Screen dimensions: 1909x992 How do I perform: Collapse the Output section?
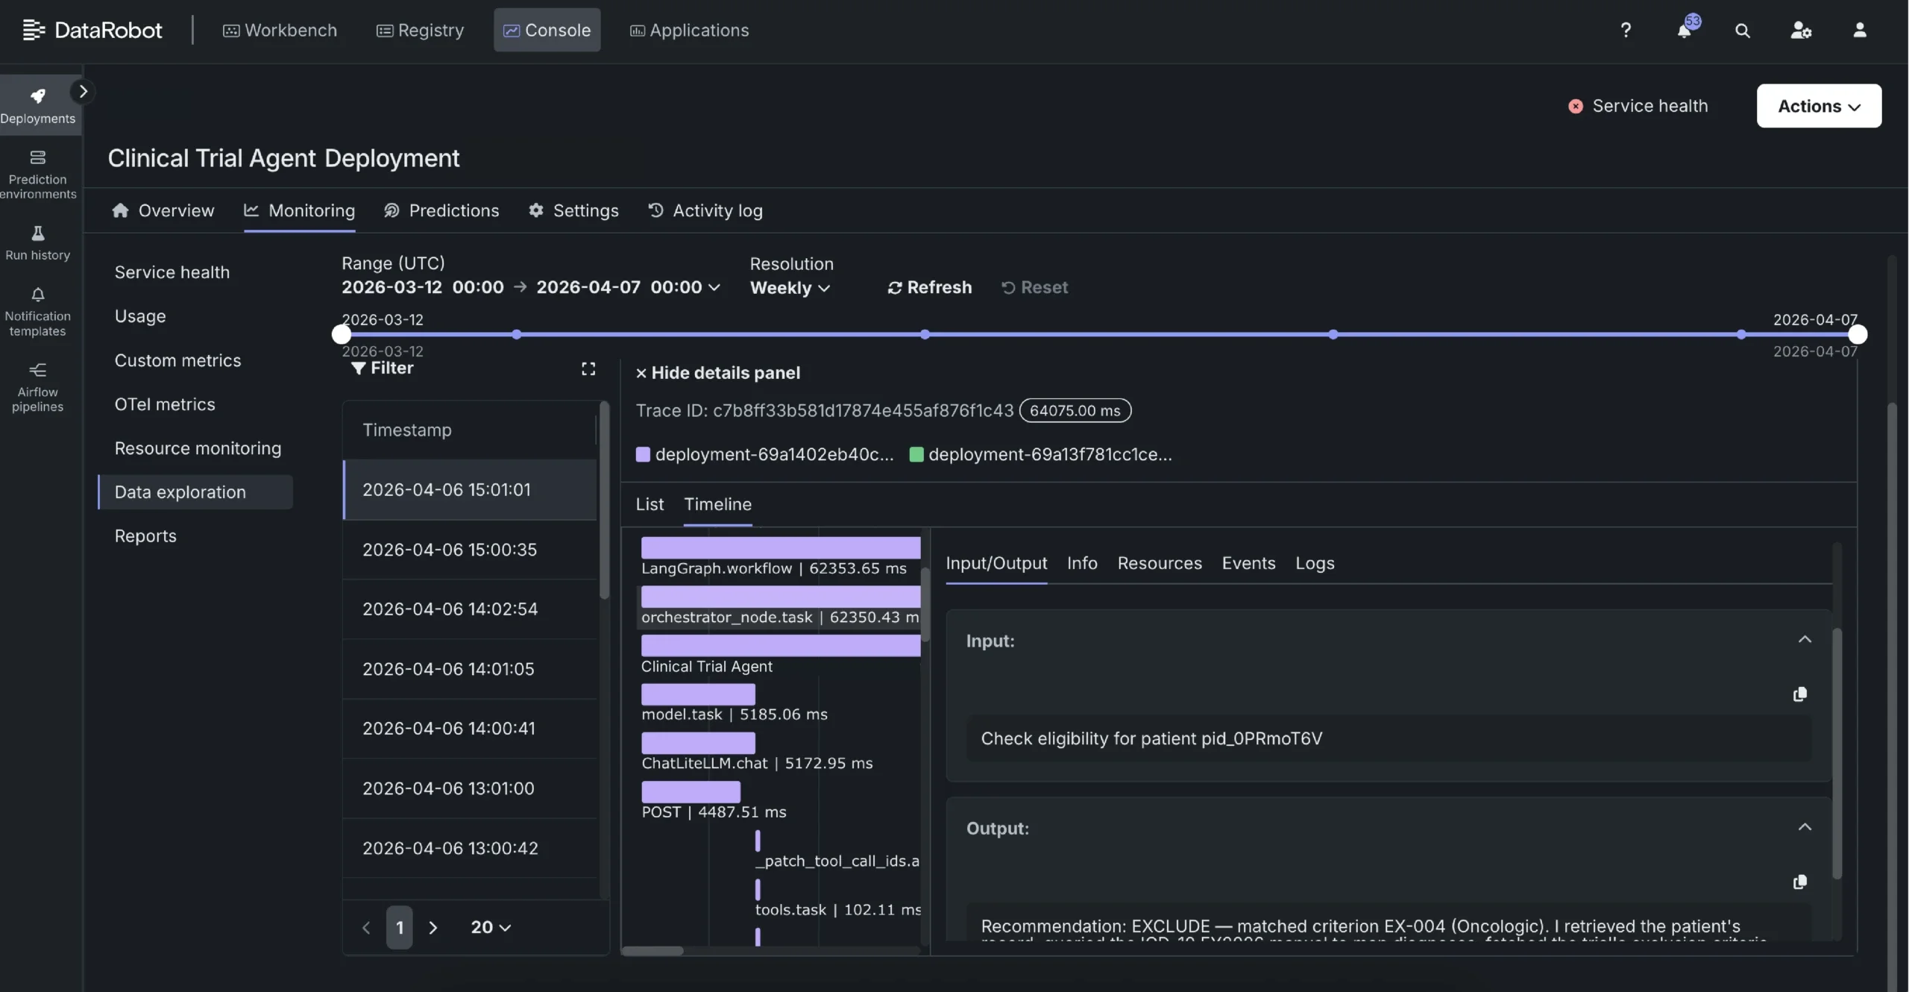coord(1805,826)
